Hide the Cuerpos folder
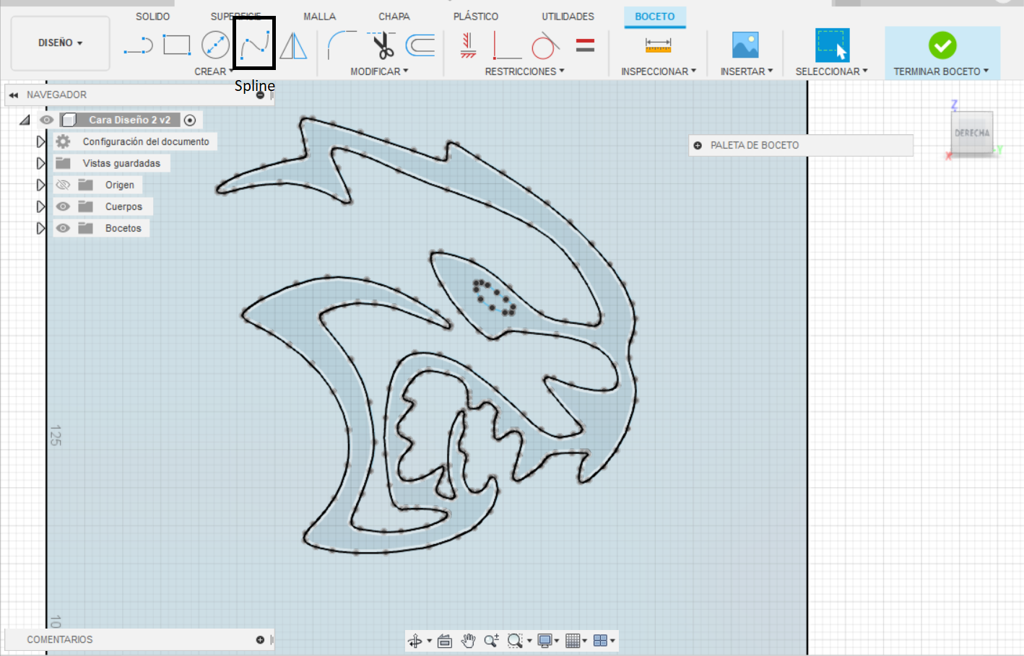Viewport: 1024px width, 656px height. (64, 206)
